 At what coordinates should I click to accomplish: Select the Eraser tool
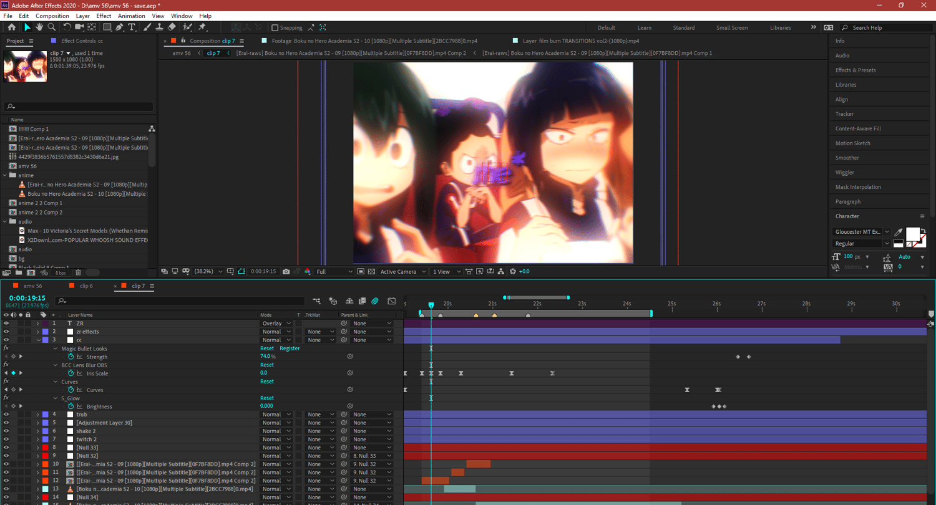coord(172,27)
